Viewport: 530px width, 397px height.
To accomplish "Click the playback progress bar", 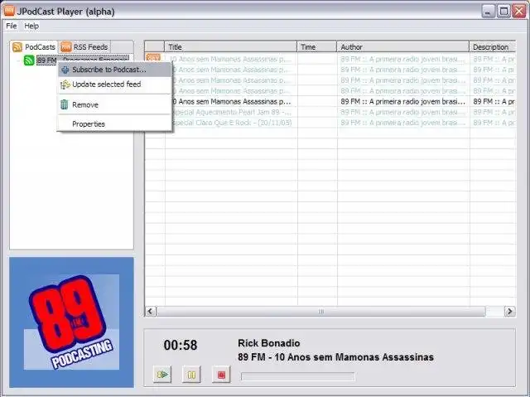I will pos(298,376).
